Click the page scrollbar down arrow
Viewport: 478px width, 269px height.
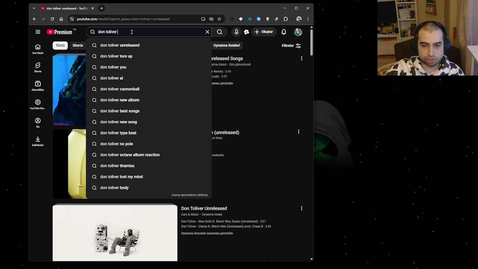click(311, 259)
